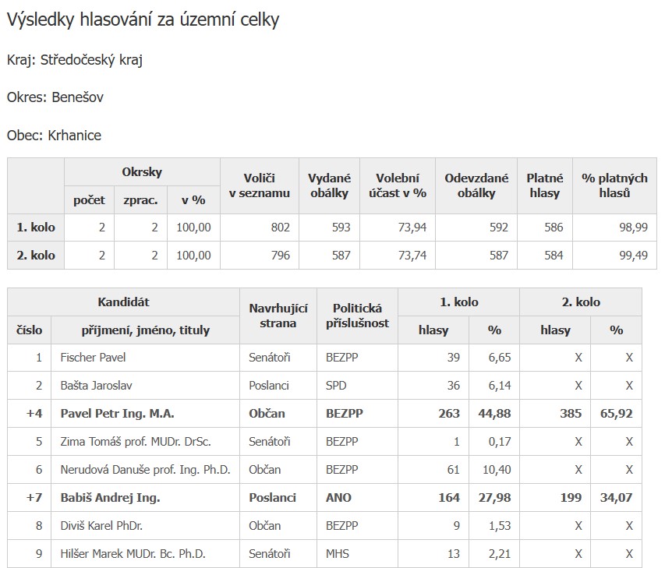The image size is (665, 568).
Task: Select the 'Volební účast v %' header
Action: point(398,185)
